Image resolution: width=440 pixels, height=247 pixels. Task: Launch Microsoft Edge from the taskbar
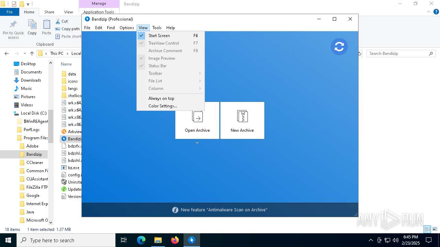[x=141, y=240]
